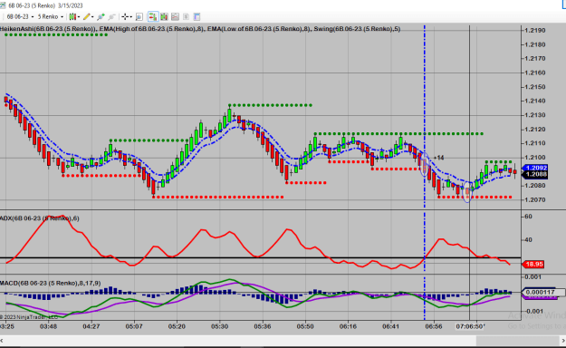This screenshot has width=566, height=348.
Task: Select the crosshair cursor icon
Action: (125, 16)
